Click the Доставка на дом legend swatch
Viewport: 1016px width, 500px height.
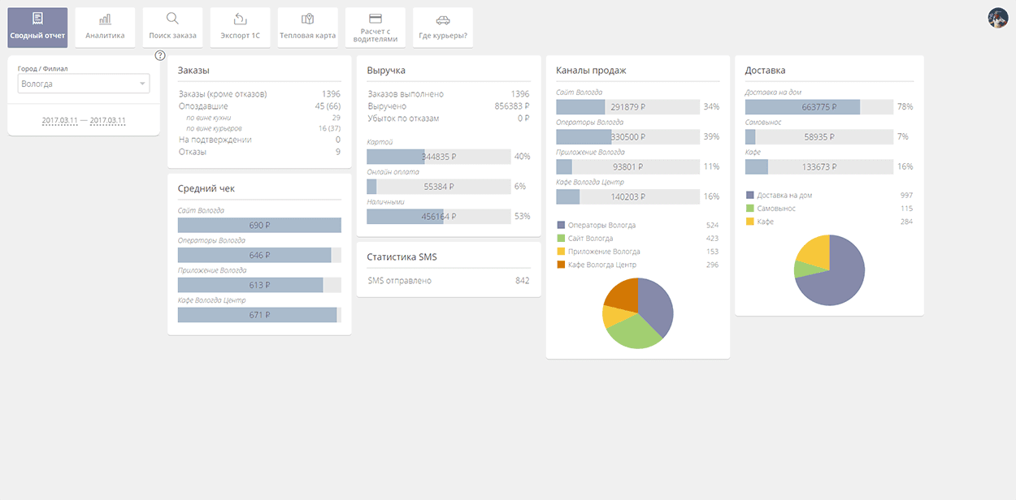[749, 196]
